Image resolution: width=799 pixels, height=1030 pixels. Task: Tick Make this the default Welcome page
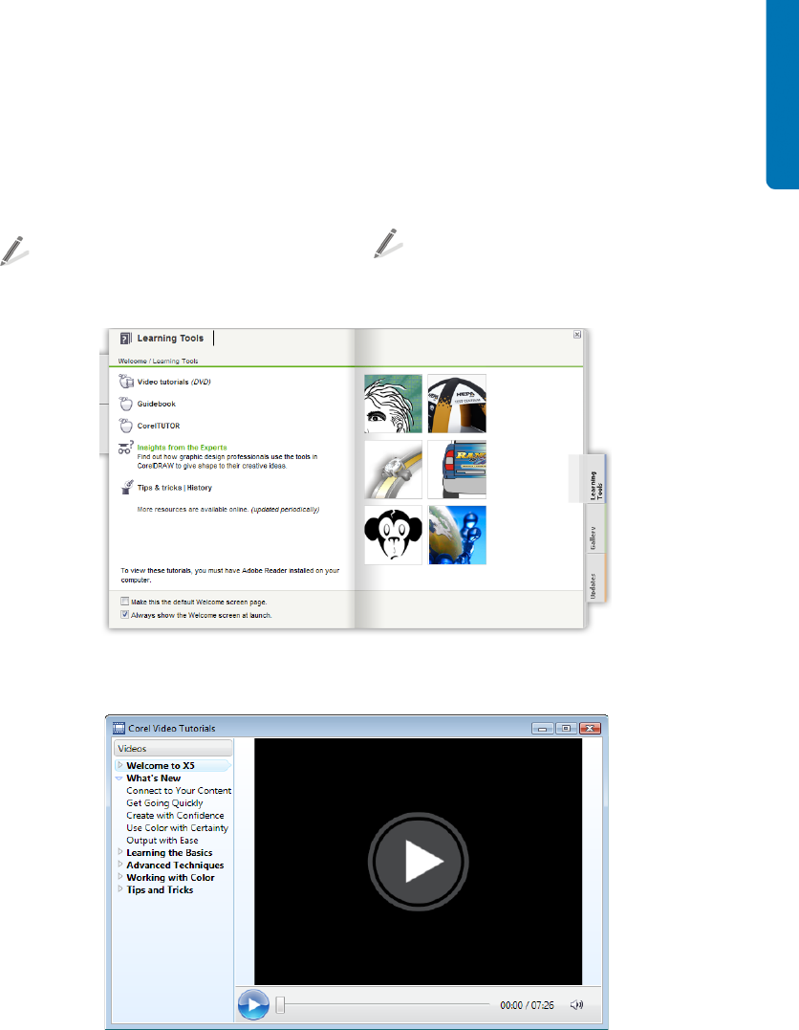pos(125,601)
